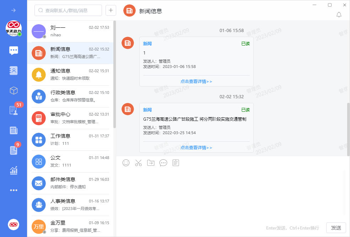Expand the sidebar with arrow icon
The width and height of the screenshot is (350, 237).
click(14, 10)
